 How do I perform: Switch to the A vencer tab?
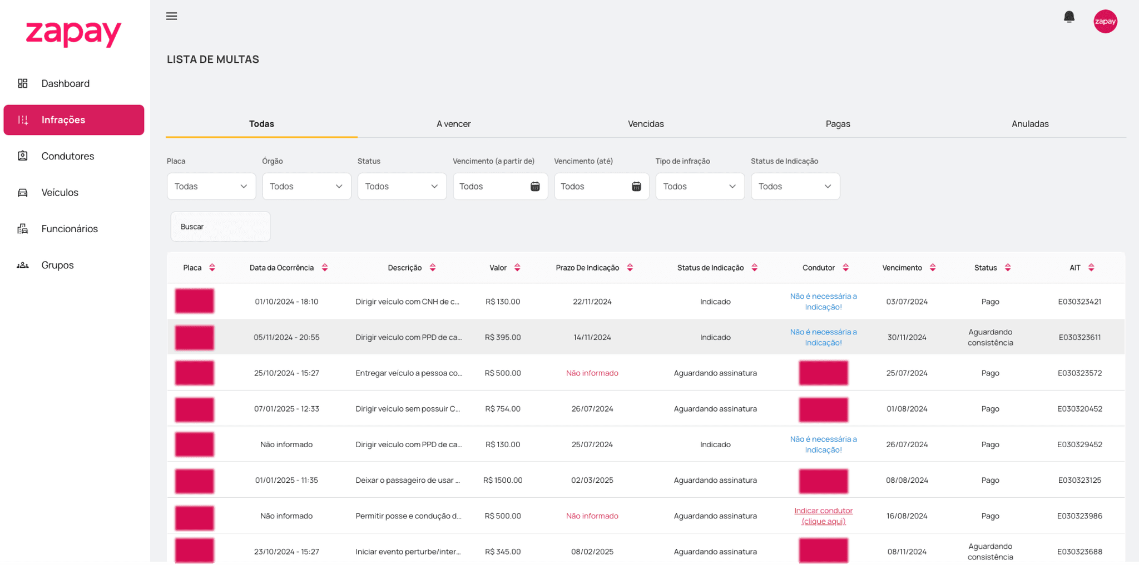[454, 124]
